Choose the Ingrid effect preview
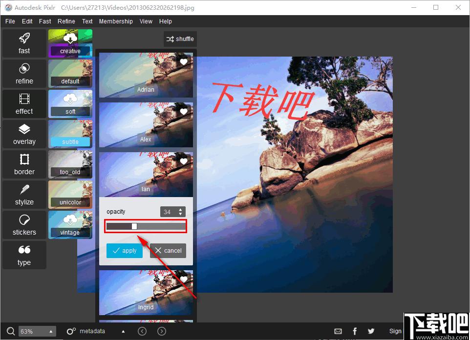Viewport: 470px width, 340px height. (x=146, y=292)
